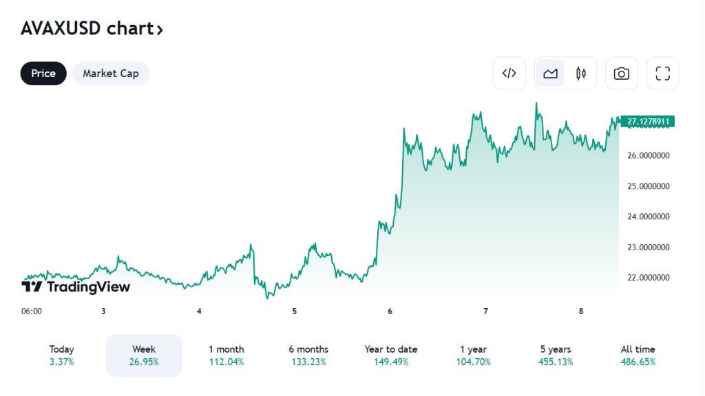Choose the 1 month range
This screenshot has width=705, height=396.
[x=227, y=355]
